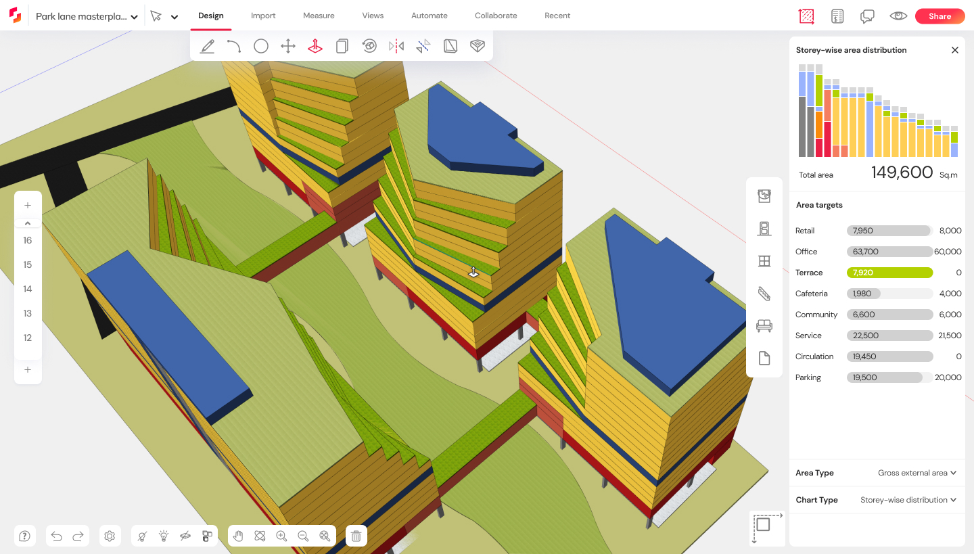Switch to the Measure tab
This screenshot has width=974, height=554.
[x=319, y=15]
